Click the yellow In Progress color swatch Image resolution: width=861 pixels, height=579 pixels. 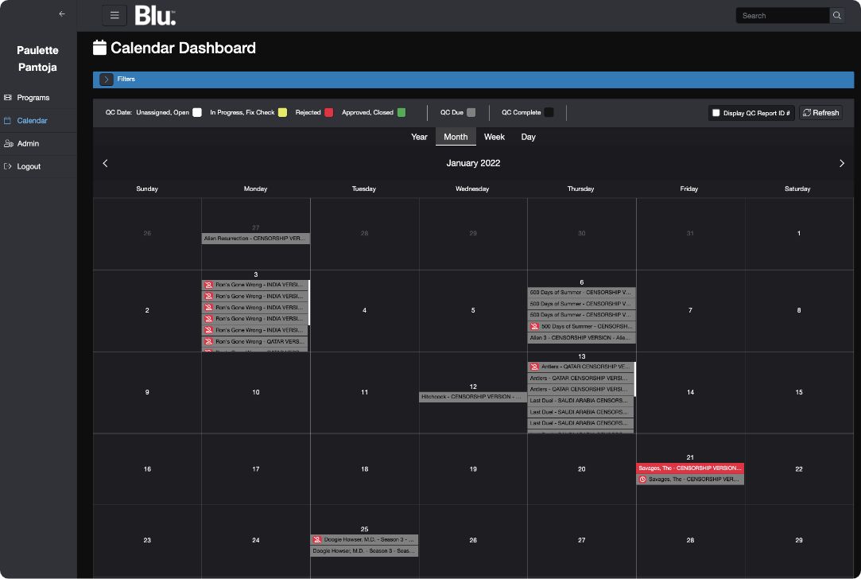pos(281,113)
